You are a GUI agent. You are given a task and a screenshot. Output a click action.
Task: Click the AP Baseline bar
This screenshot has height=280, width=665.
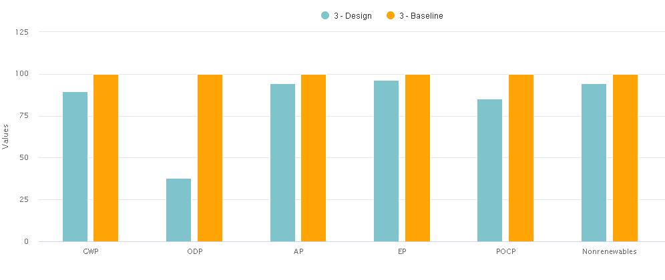click(x=313, y=158)
